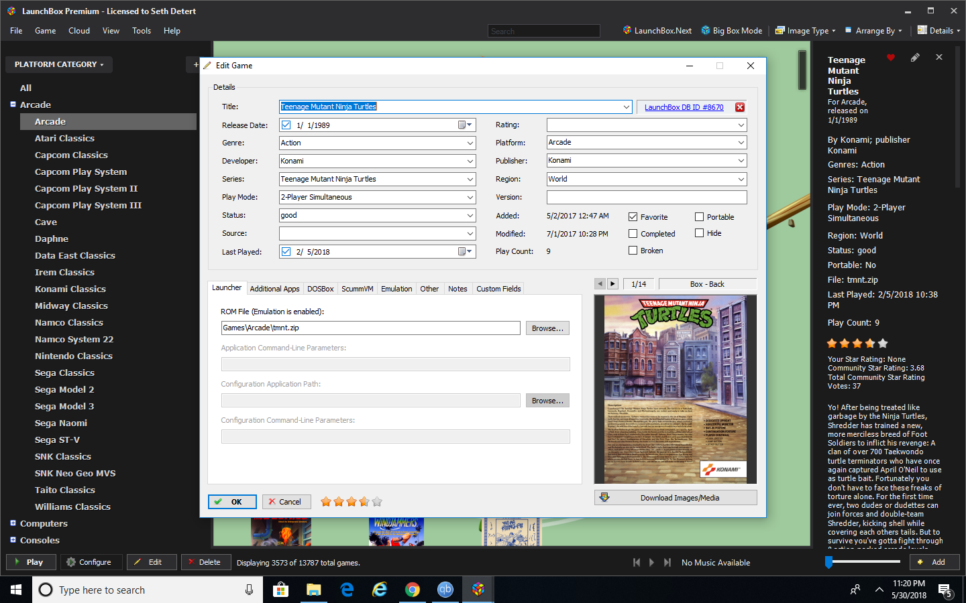Remove LaunchBox DB ID with red X
The width and height of the screenshot is (966, 603).
(x=740, y=107)
